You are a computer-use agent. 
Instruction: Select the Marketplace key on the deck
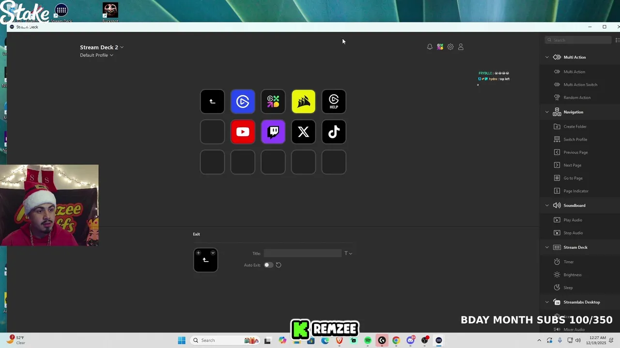click(x=273, y=101)
